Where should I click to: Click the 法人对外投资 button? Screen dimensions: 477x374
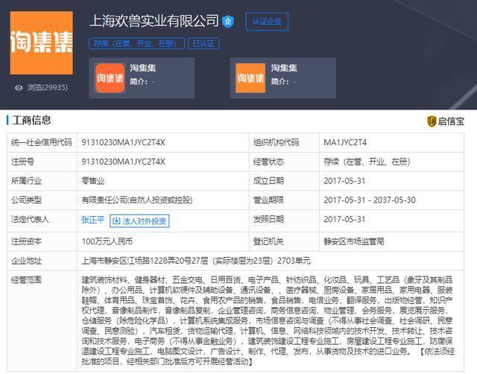pos(139,221)
